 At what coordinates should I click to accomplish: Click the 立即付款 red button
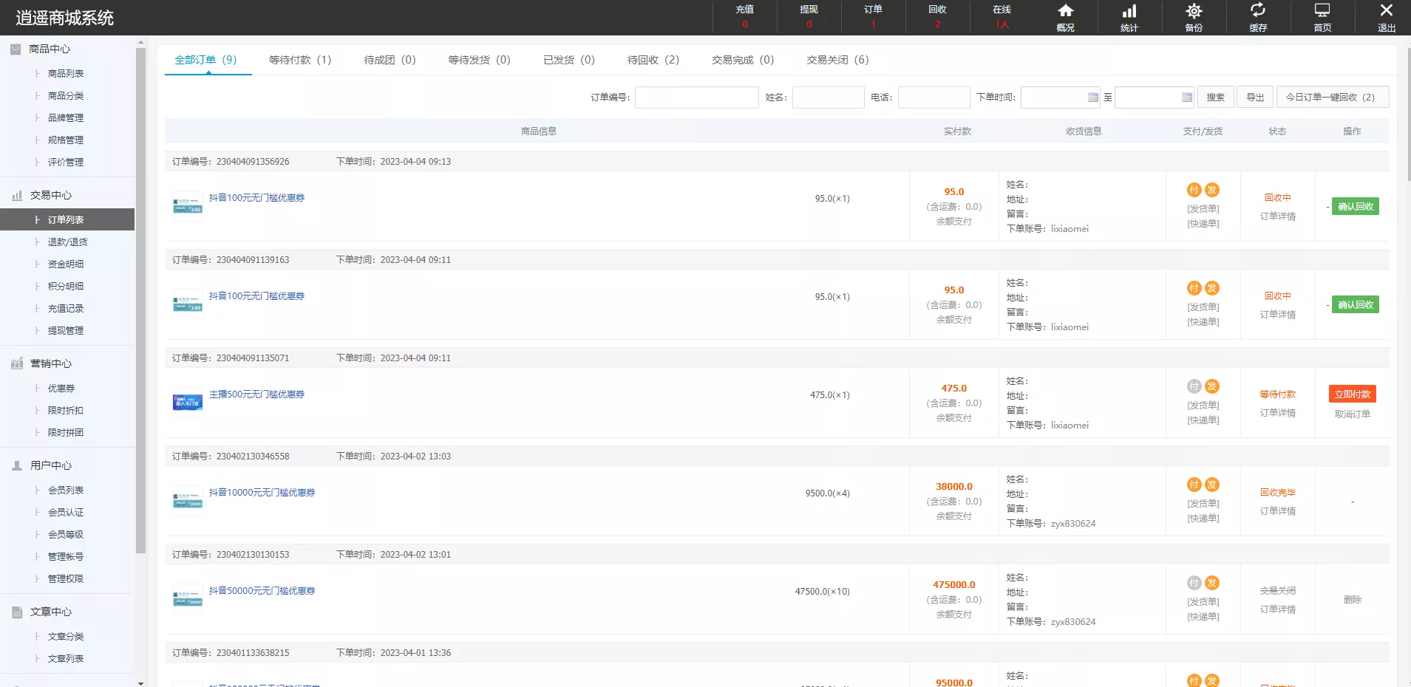click(x=1352, y=394)
